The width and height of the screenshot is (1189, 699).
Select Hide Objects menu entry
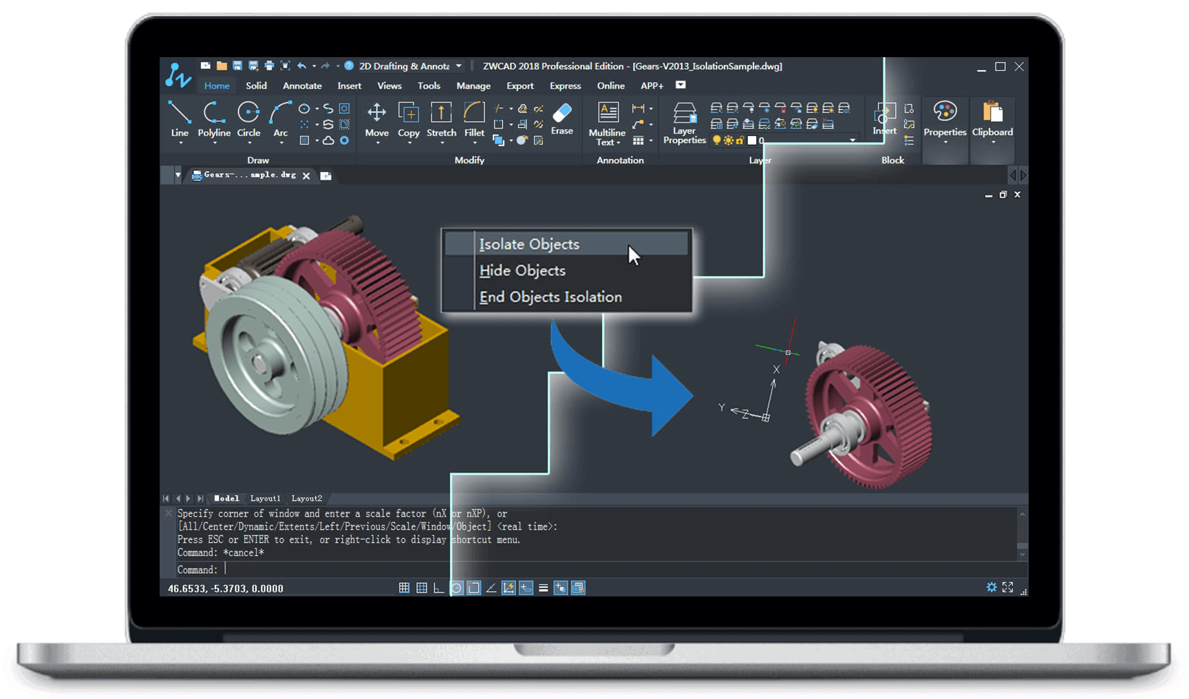tap(566, 270)
